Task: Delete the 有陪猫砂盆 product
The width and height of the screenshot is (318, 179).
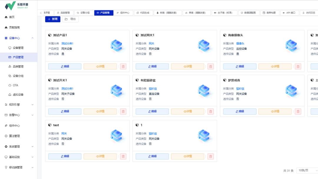Action: tap(211, 111)
